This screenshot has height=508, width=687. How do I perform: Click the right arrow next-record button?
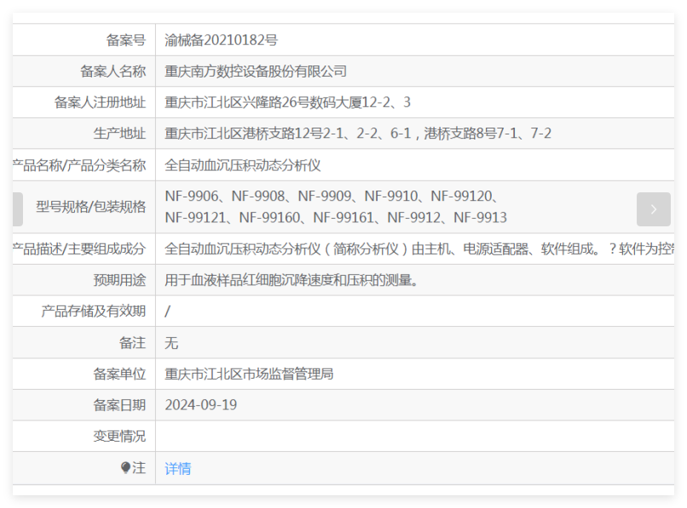(x=653, y=209)
